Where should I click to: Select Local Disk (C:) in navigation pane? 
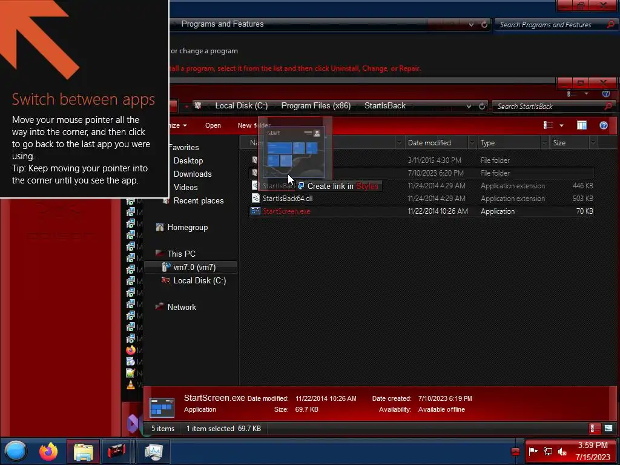(x=200, y=281)
